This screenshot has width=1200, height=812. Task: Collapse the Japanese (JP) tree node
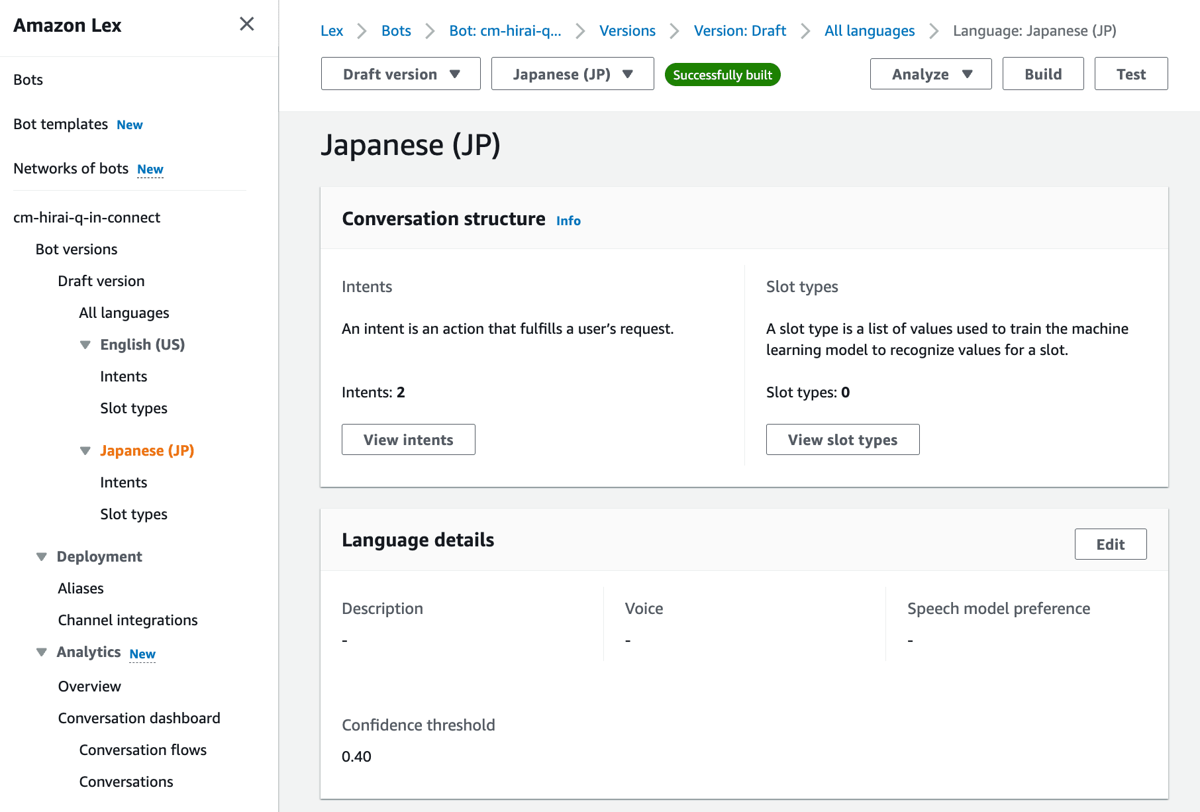tap(85, 451)
